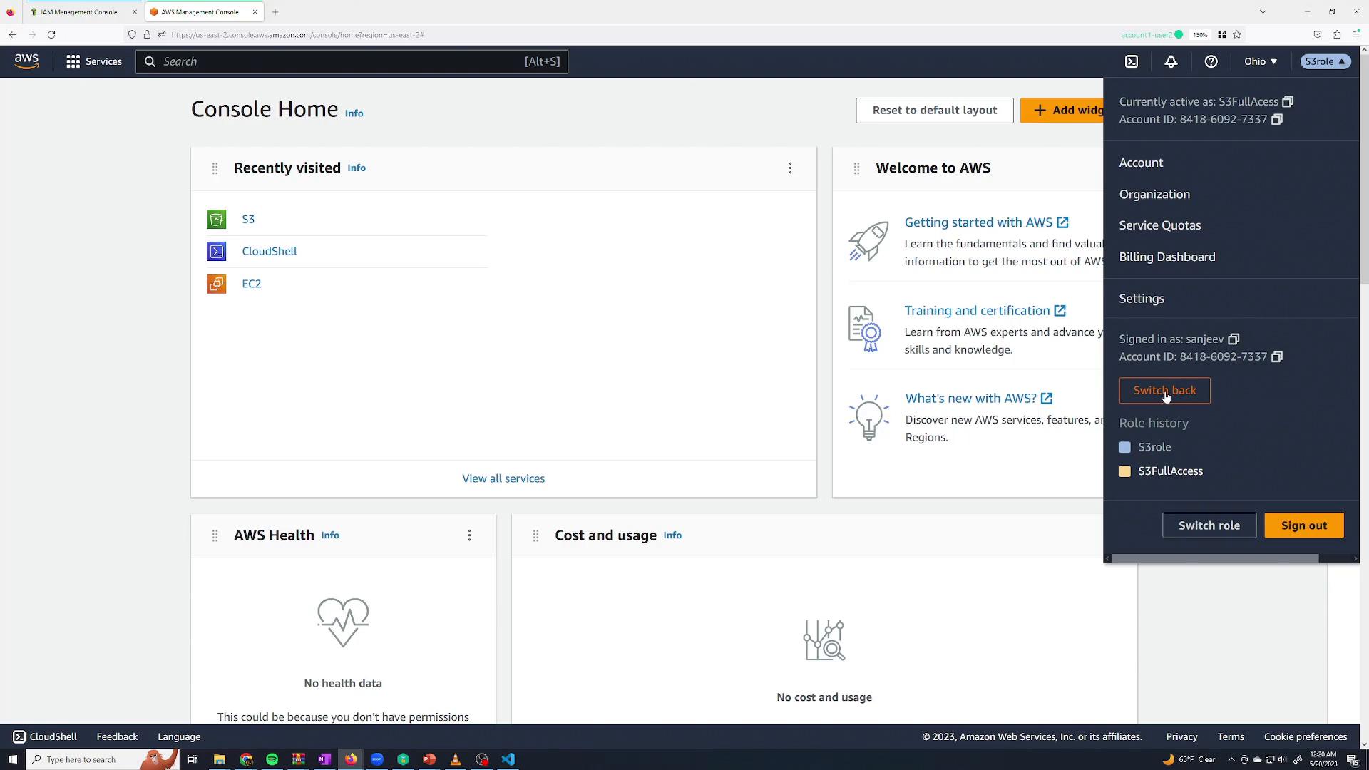1369x770 pixels.
Task: Open the S3 service icon in Recently visited
Action: point(216,219)
